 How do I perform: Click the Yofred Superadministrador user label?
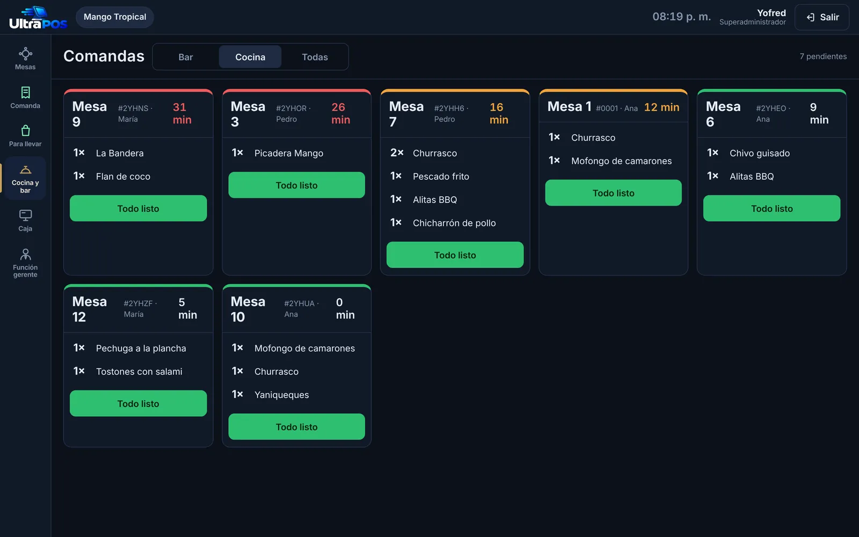(x=752, y=17)
